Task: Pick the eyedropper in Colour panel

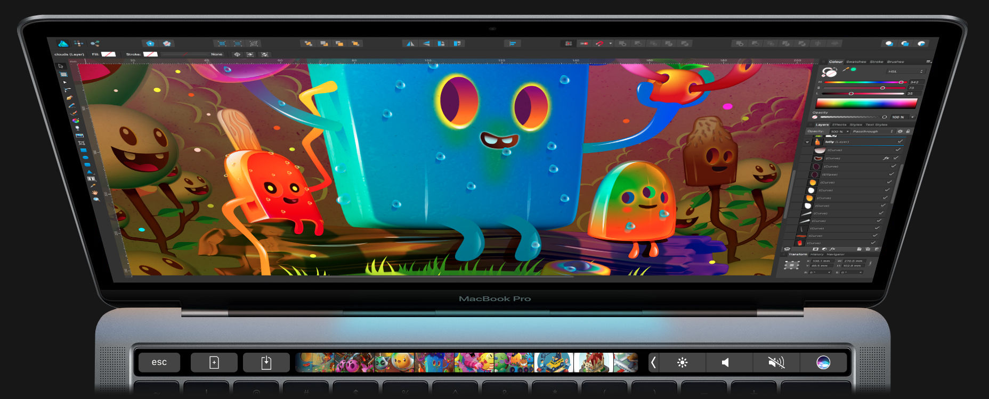Action: click(x=846, y=69)
